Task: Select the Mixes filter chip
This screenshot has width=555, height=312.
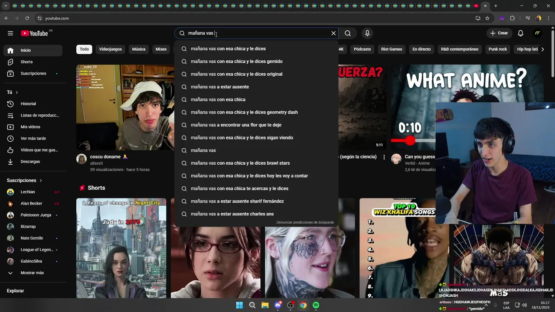Action: tap(161, 49)
